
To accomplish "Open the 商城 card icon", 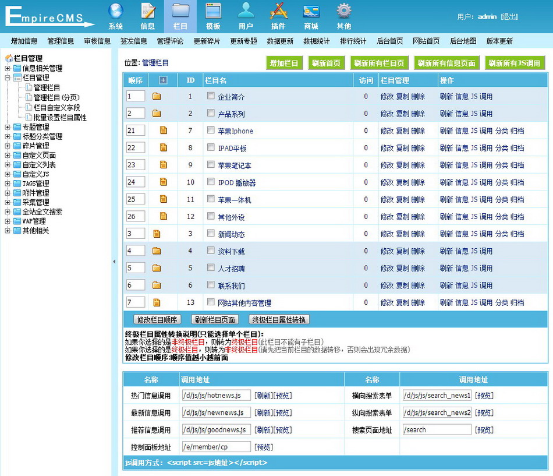I will click(311, 11).
